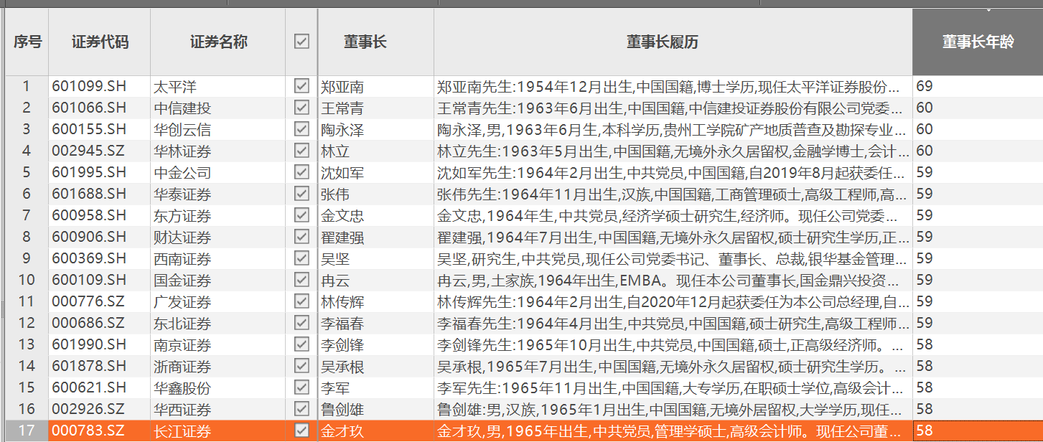
Task: Click chairman name 李剑锋
Action: point(342,345)
